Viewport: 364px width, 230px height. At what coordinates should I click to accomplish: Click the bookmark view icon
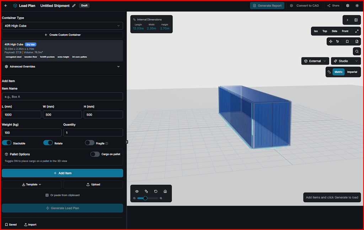tap(347, 41)
